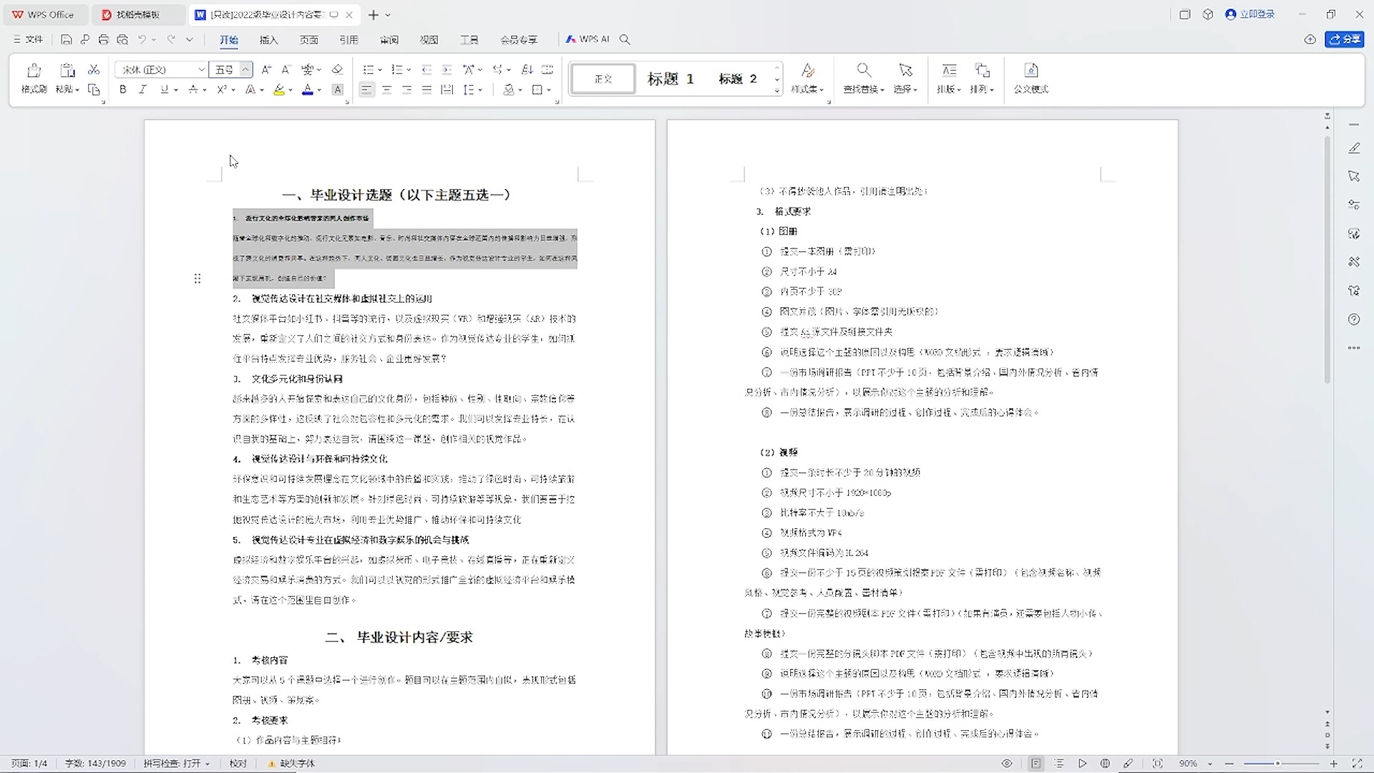Expand borders dropdown arrow

(549, 90)
